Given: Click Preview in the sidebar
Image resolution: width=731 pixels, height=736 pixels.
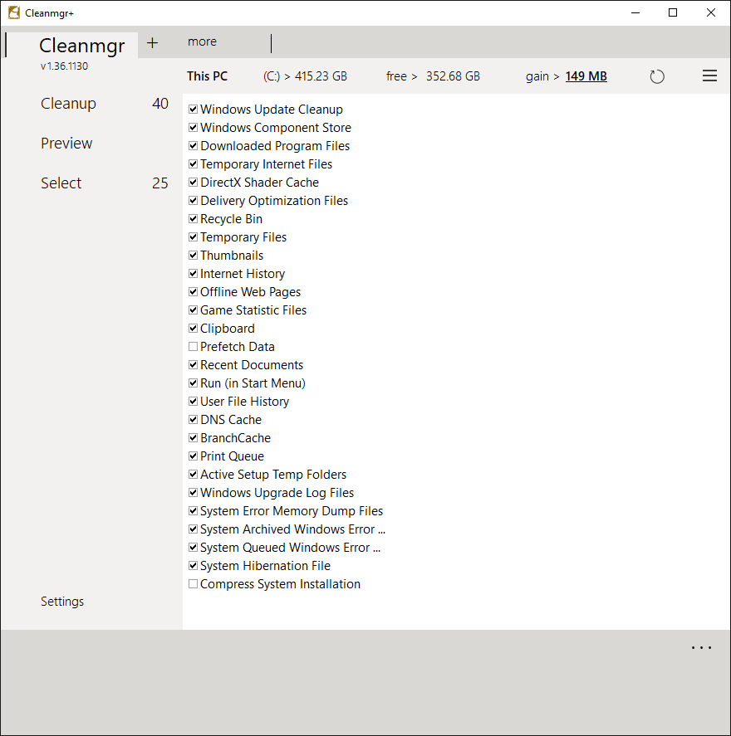Looking at the screenshot, I should (x=66, y=144).
